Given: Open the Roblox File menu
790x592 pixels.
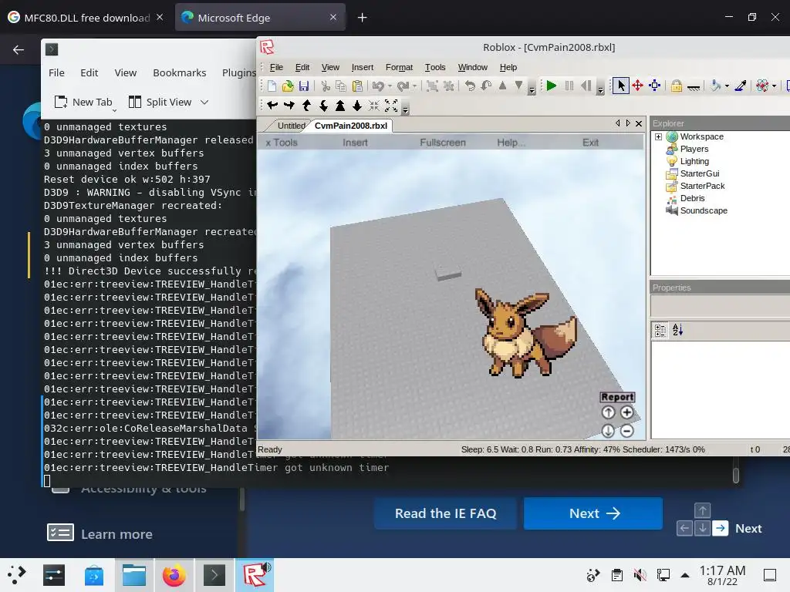Looking at the screenshot, I should tap(276, 67).
